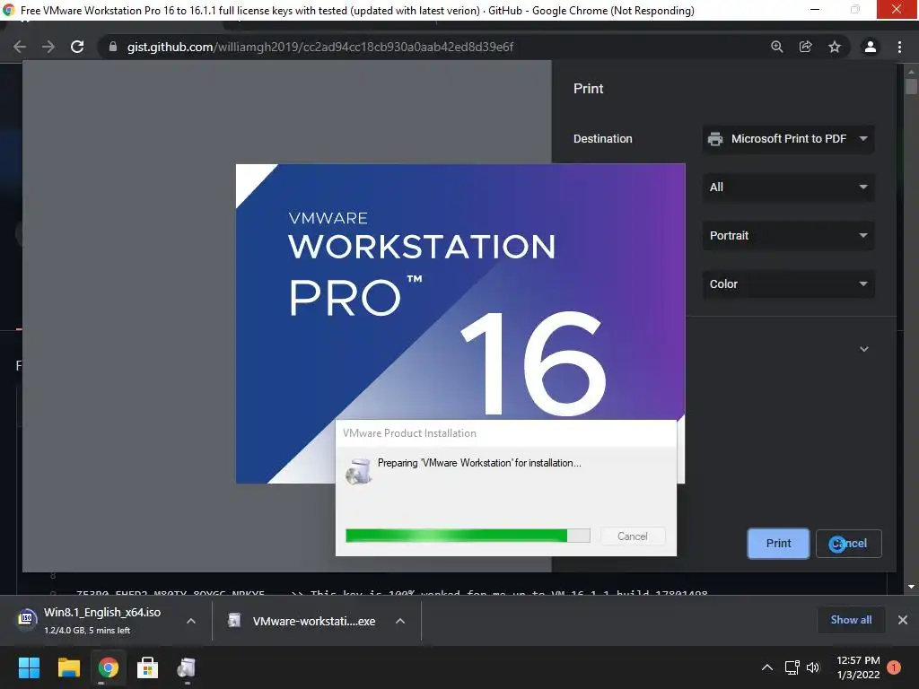
Task: Click the padlock site info icon
Action: pos(112,47)
